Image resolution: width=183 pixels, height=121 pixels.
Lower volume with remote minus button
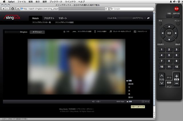pyautogui.click(x=177, y=83)
